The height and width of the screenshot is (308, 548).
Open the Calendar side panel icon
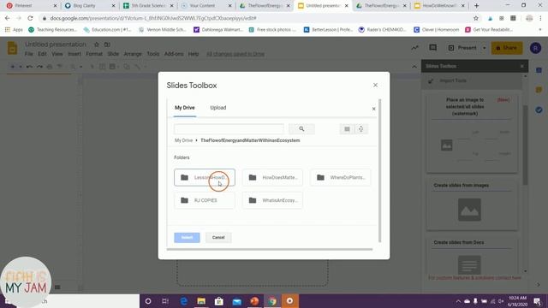tap(539, 70)
